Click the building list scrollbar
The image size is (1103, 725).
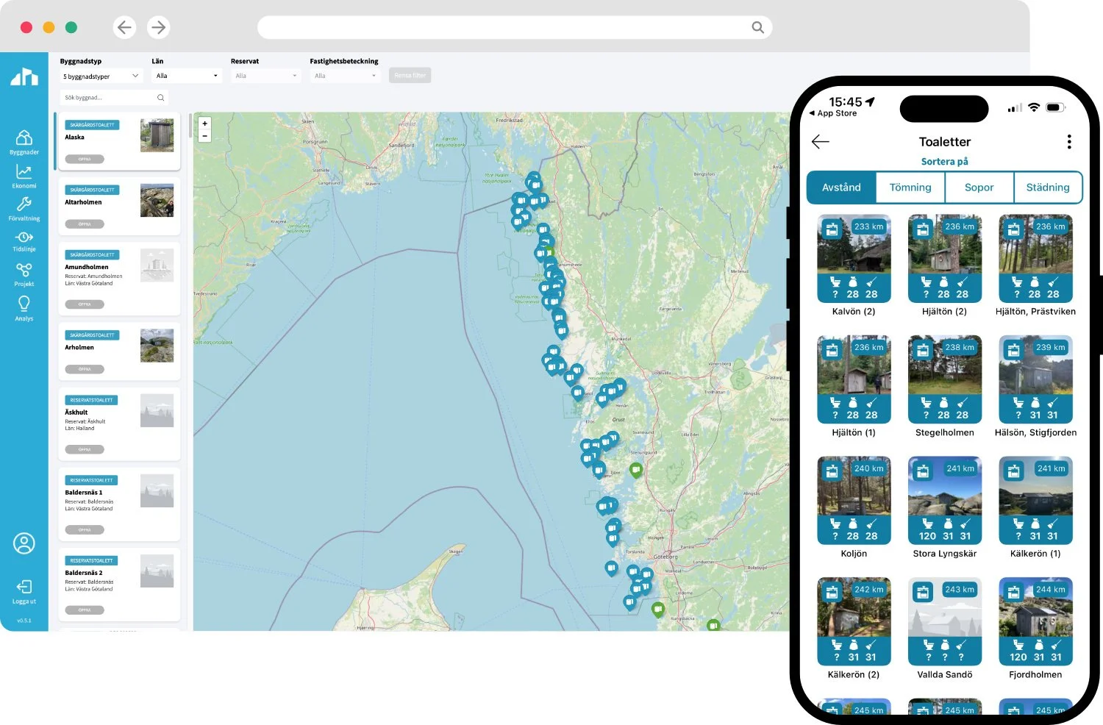click(190, 126)
